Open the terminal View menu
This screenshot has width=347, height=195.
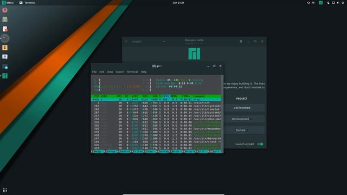click(110, 72)
